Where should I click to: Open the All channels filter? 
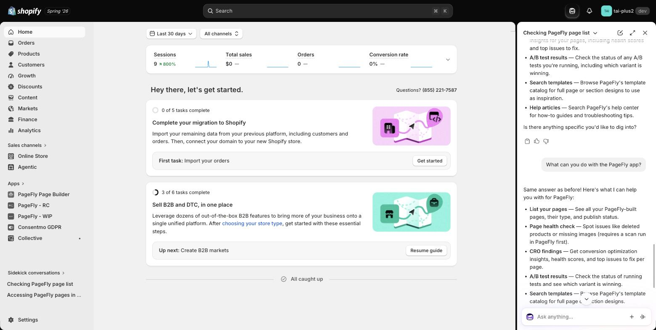point(221,34)
